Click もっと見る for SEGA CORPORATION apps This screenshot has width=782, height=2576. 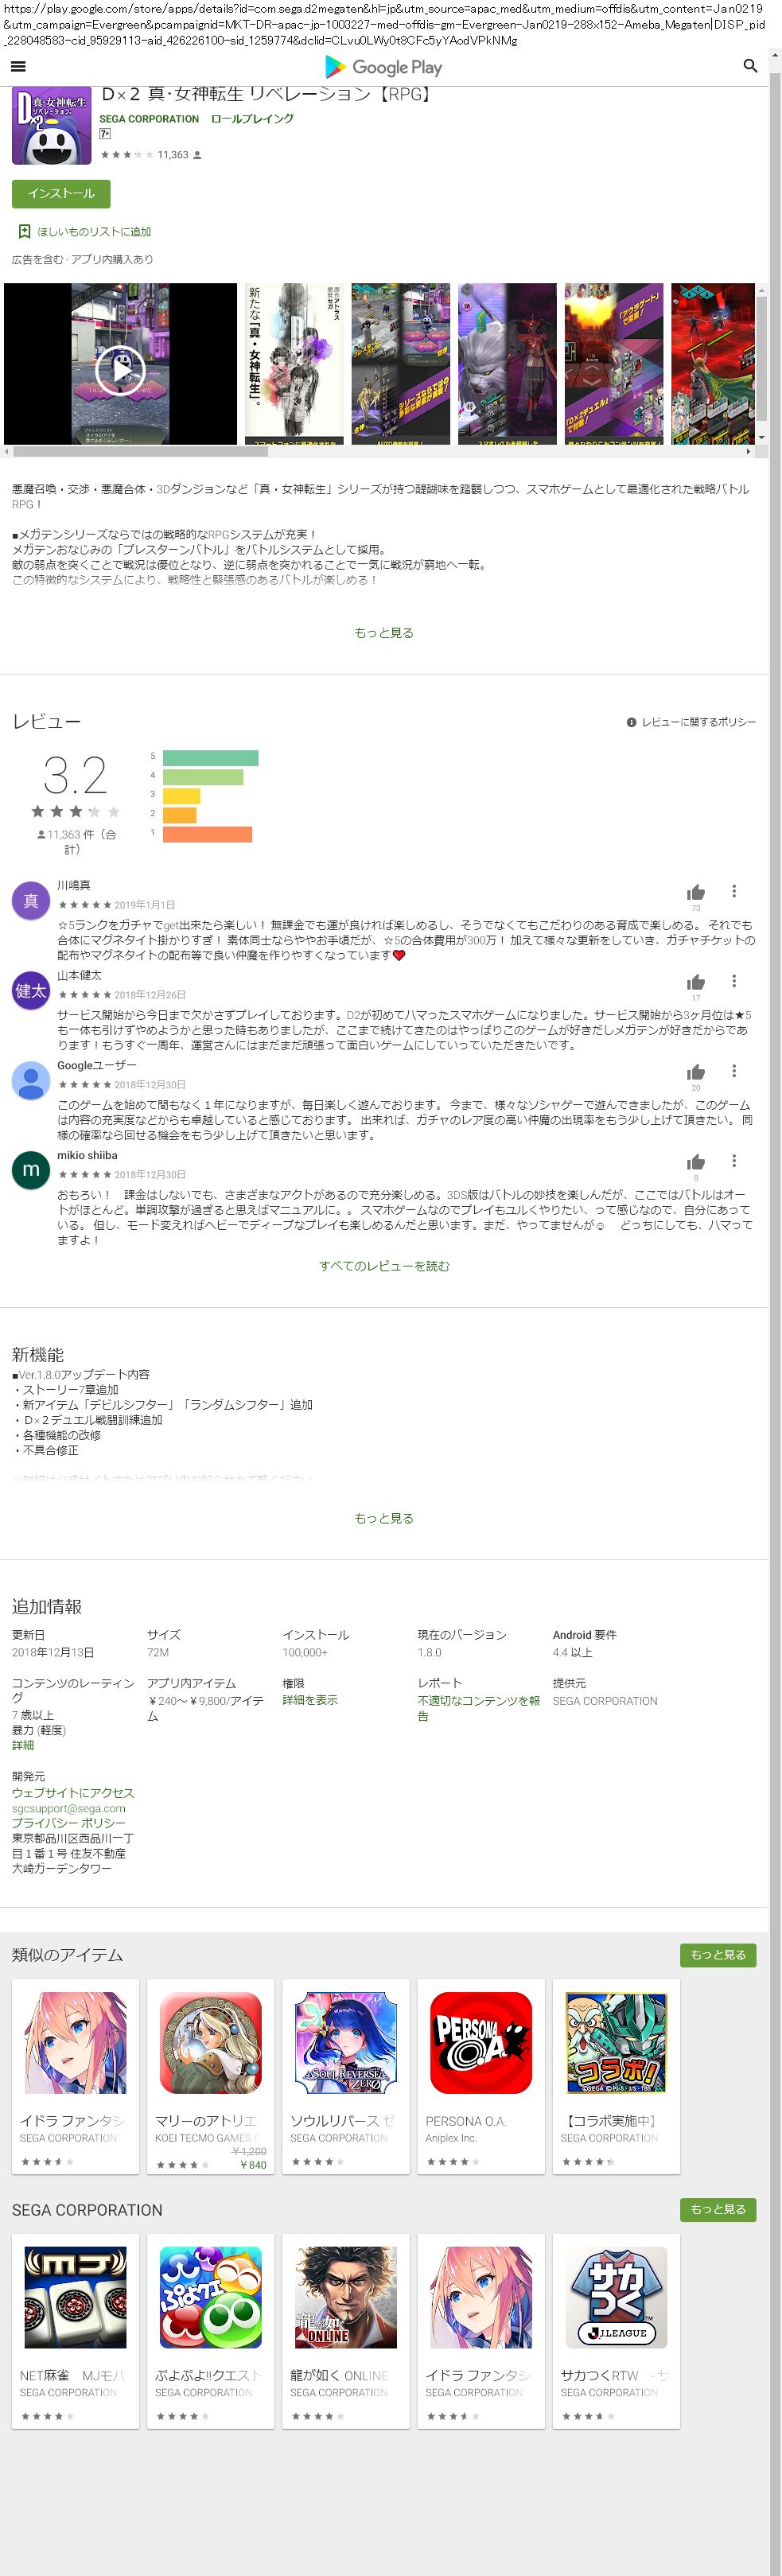tap(718, 2210)
